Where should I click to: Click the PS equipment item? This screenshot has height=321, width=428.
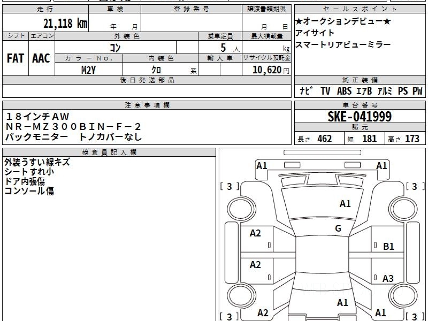403,91
